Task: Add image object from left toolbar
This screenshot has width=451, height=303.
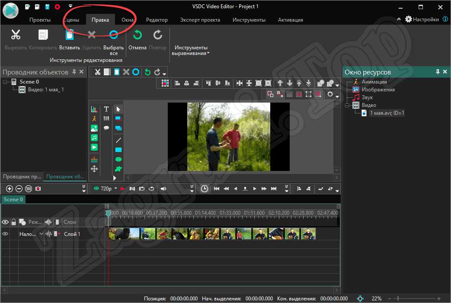Action: click(x=94, y=128)
